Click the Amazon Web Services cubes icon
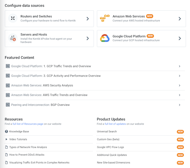190x168 pixels. (105, 18)
